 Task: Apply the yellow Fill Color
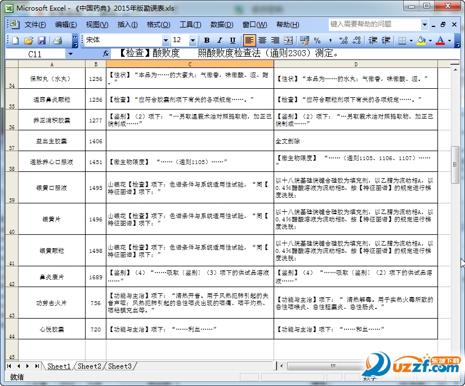pos(422,40)
